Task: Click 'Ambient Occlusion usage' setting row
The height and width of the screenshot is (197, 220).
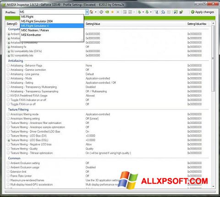Action: point(108,167)
